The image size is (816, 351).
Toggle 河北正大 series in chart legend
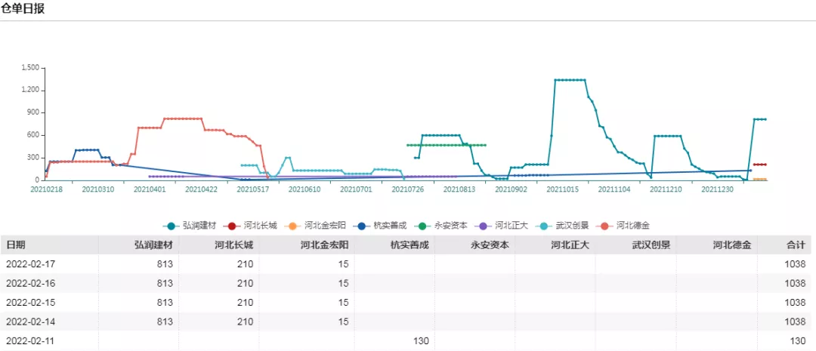(x=502, y=226)
